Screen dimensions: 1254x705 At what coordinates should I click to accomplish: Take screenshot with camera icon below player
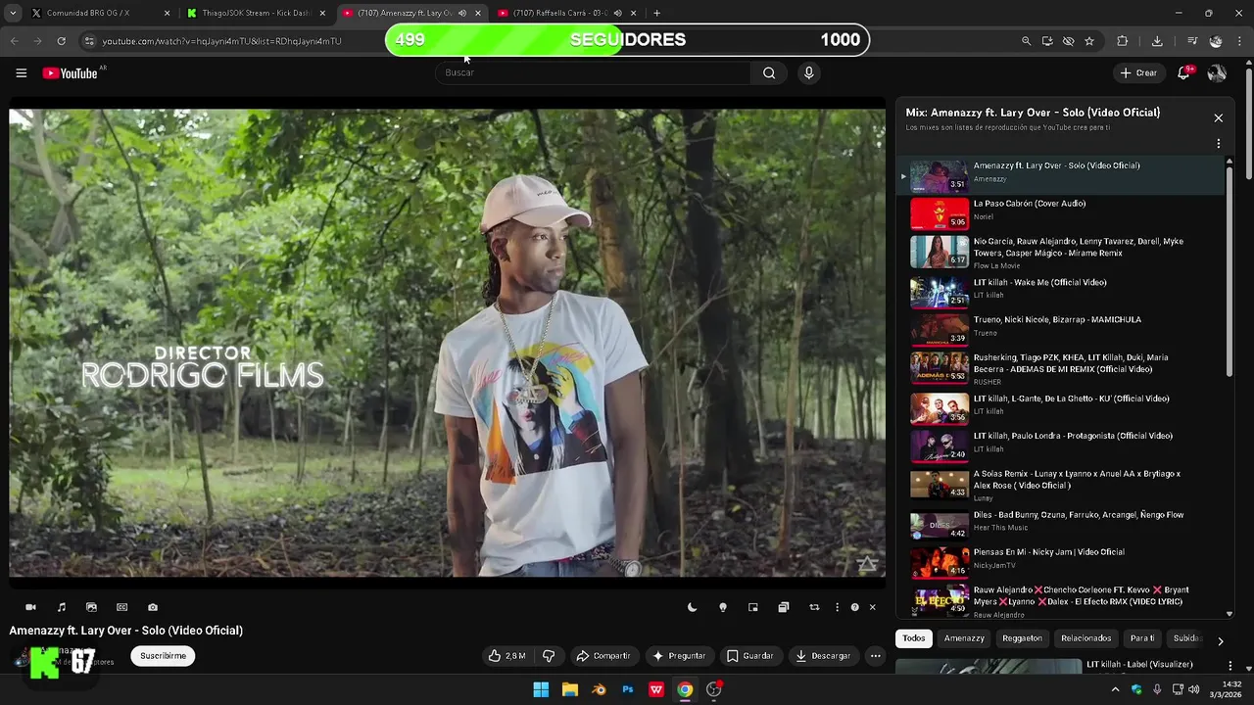[x=152, y=607]
